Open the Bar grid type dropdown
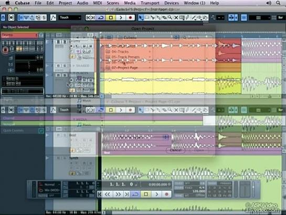Viewport: 286px width, 215px height. [281, 17]
